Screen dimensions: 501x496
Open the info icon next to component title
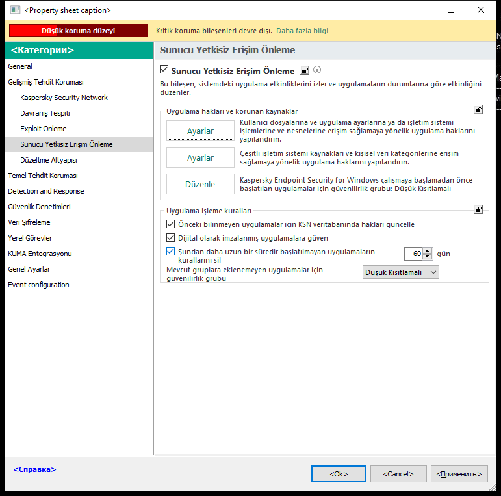(317, 70)
